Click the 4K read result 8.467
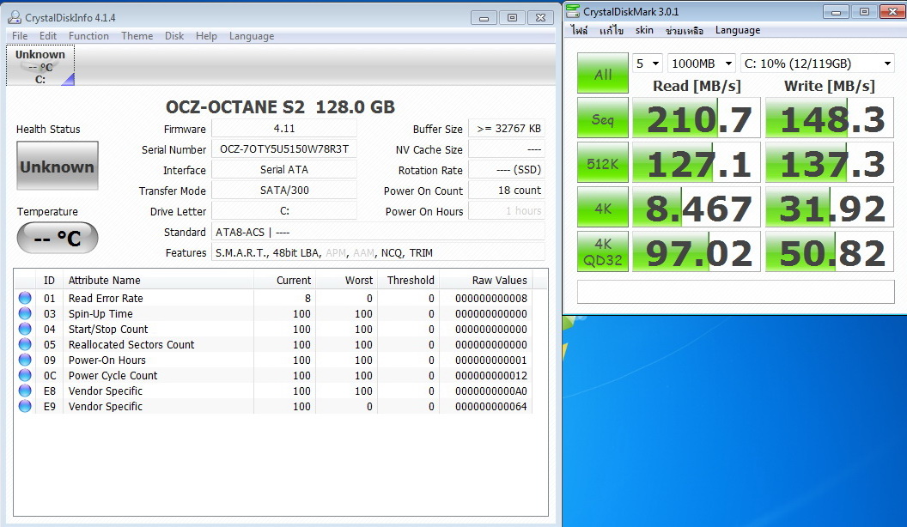The height and width of the screenshot is (527, 907). (x=696, y=208)
